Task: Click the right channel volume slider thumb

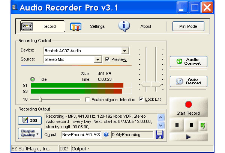Action: tap(156, 85)
